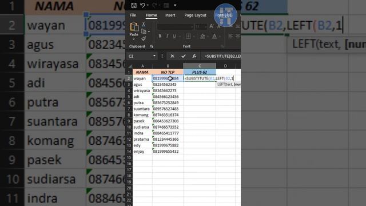Open the font size combo box
Screen dimensions: 366x206
click(x=201, y=27)
